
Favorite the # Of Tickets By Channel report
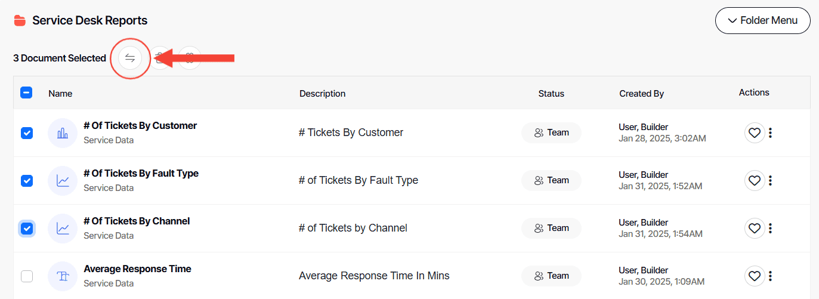pyautogui.click(x=755, y=228)
